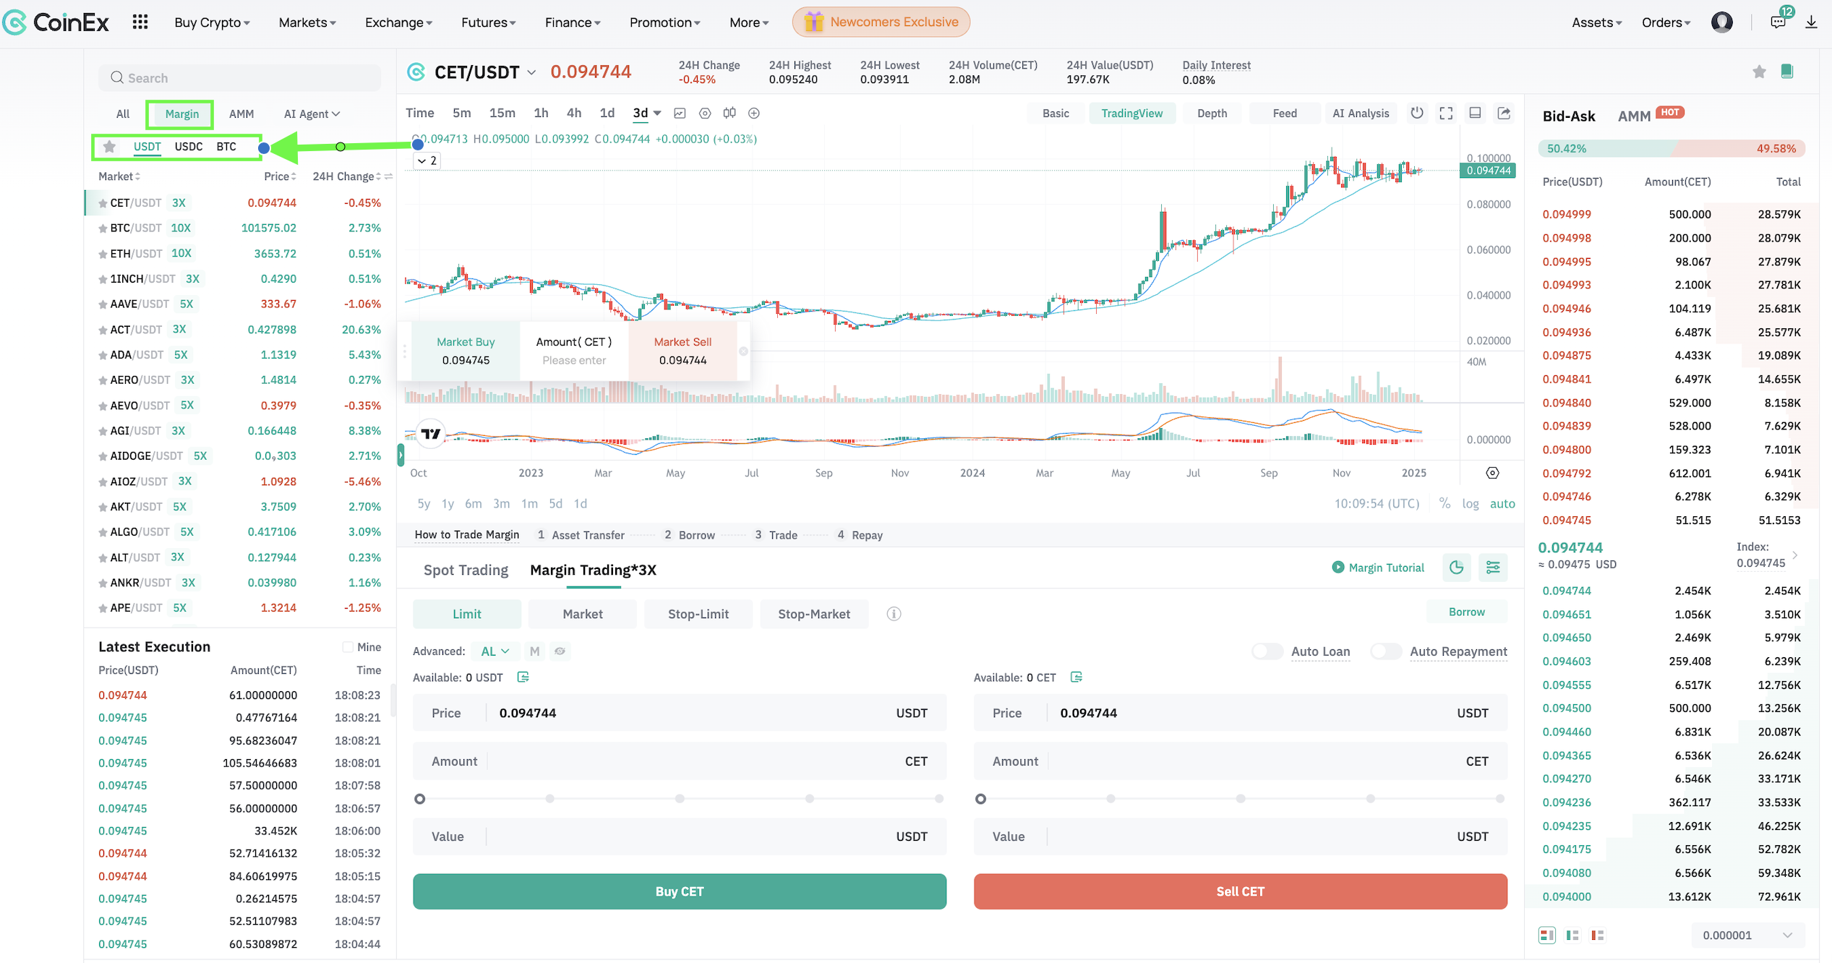Open trading preferences sliders icon
Viewport: 1832px width, 963px height.
coord(1493,568)
